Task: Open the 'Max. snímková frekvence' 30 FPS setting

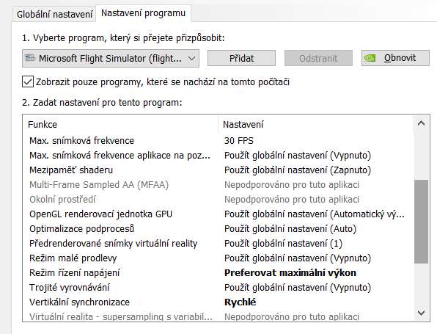Action: pos(239,140)
